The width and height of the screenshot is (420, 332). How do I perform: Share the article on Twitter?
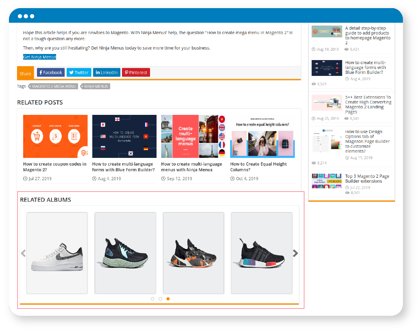tap(78, 72)
